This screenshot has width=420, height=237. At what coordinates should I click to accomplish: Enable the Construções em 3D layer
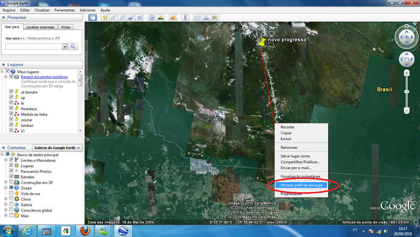click(x=11, y=182)
